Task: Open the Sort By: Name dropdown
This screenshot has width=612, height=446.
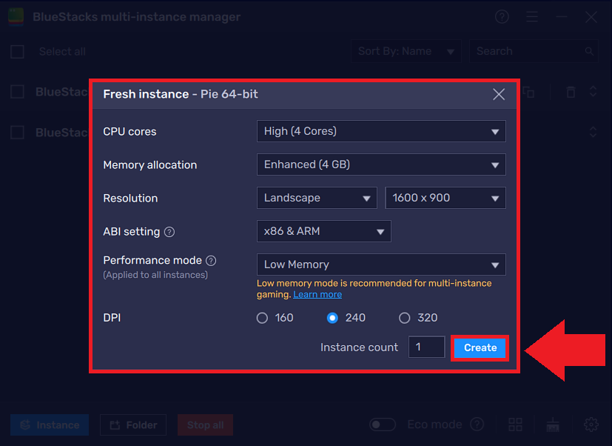Action: click(406, 51)
